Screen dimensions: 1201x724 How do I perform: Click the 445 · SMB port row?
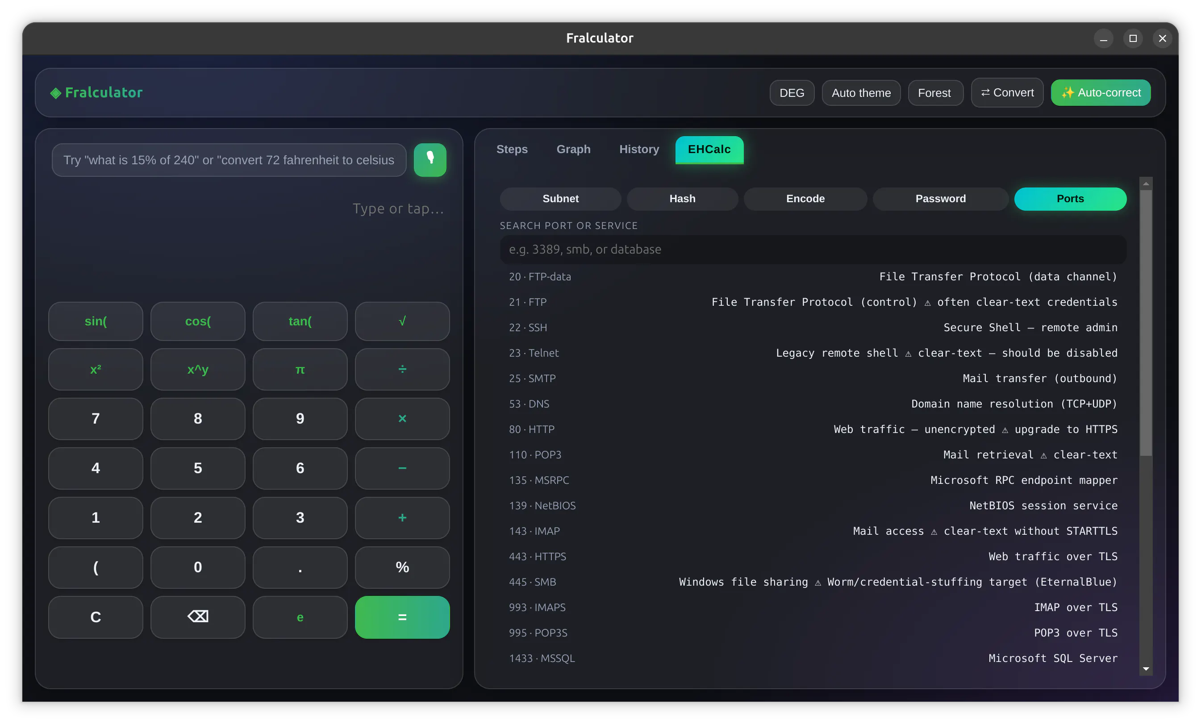(813, 582)
